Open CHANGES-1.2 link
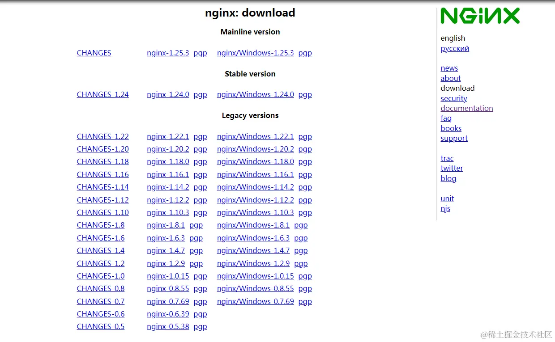 point(101,263)
